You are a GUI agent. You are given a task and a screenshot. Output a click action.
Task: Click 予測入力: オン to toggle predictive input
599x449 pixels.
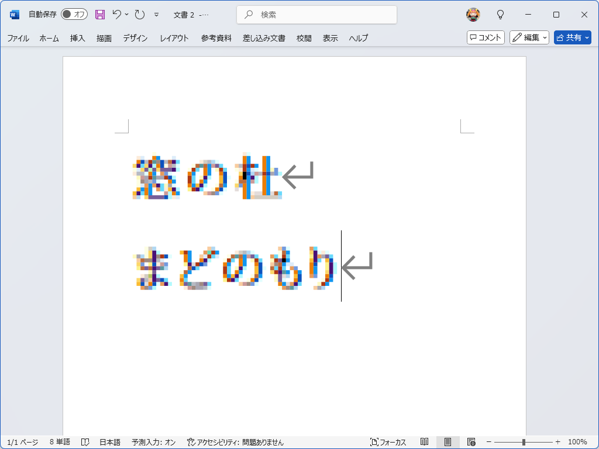153,443
